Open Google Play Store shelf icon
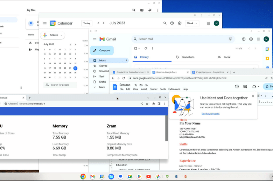The image size is (273, 181). [139, 177]
